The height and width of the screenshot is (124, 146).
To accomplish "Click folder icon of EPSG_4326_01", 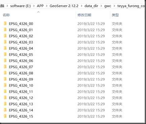I will click(5, 30).
